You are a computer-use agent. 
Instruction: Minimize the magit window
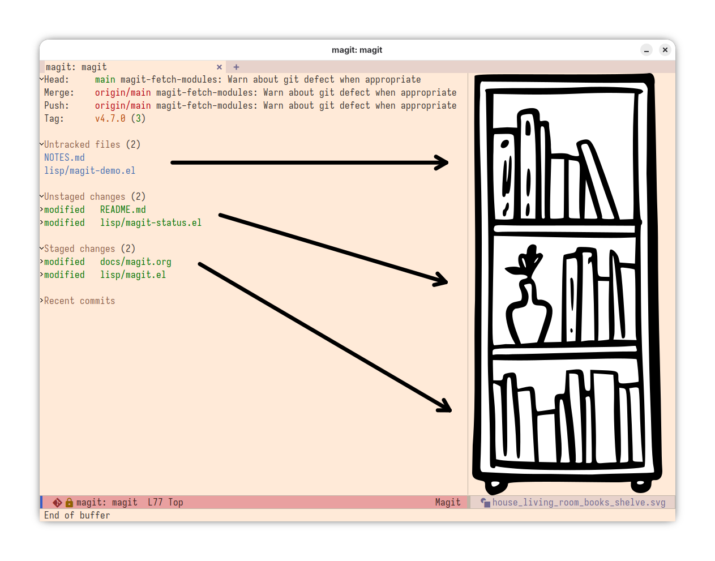(647, 50)
